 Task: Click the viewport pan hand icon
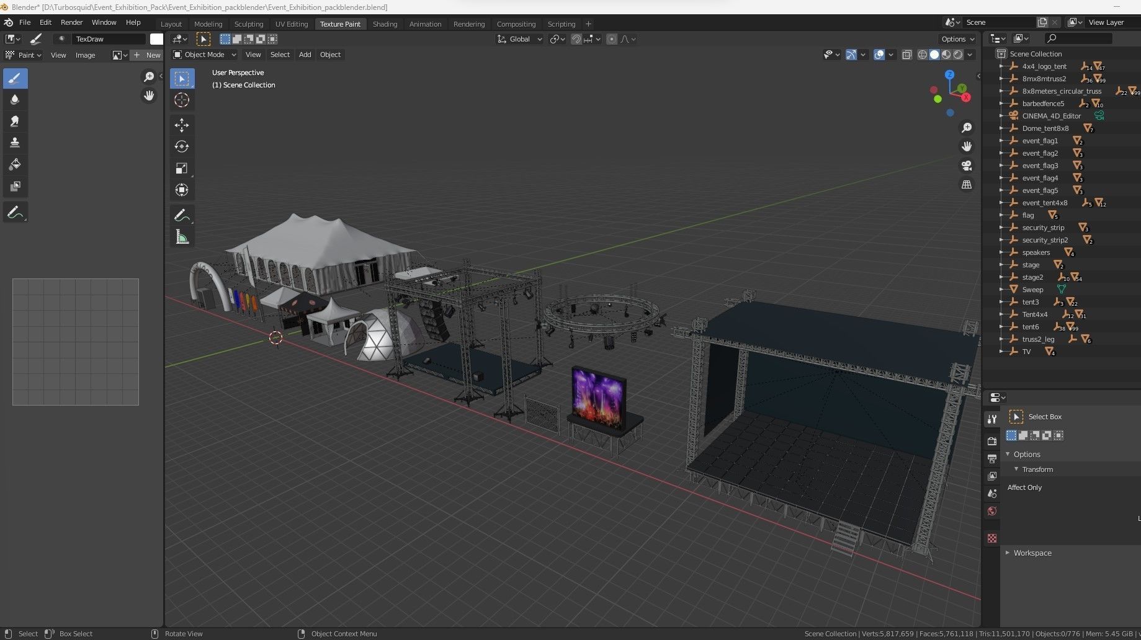[x=967, y=147]
